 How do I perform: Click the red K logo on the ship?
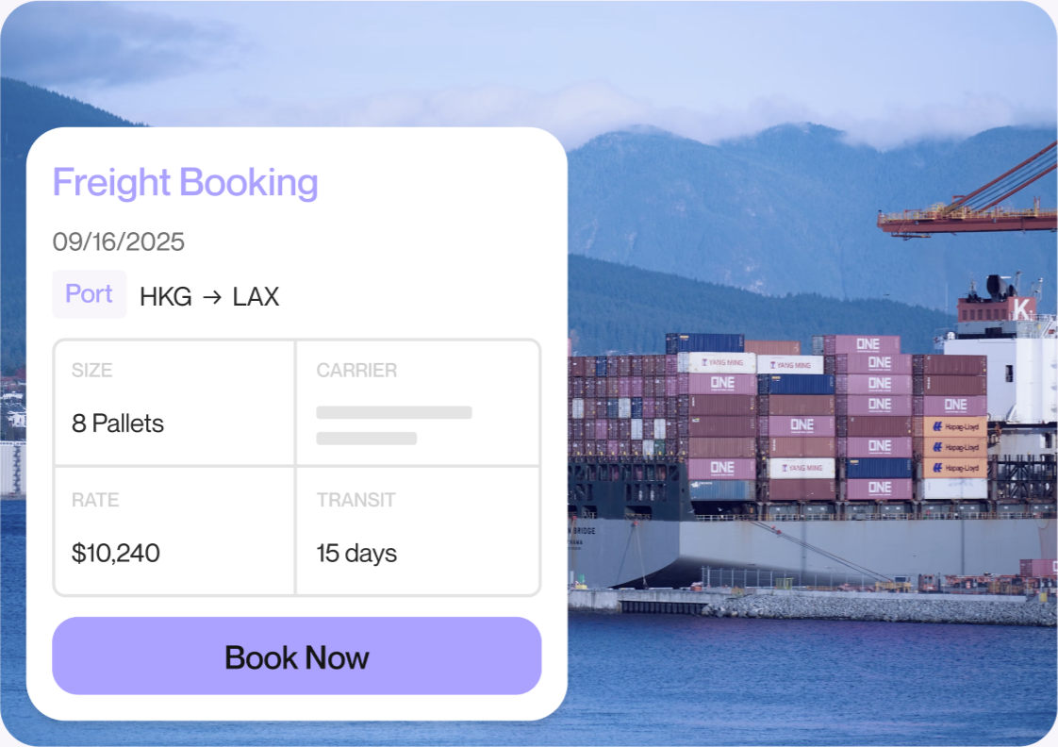[x=1020, y=308]
